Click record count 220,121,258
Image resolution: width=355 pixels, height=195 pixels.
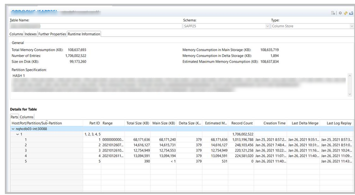244,150
